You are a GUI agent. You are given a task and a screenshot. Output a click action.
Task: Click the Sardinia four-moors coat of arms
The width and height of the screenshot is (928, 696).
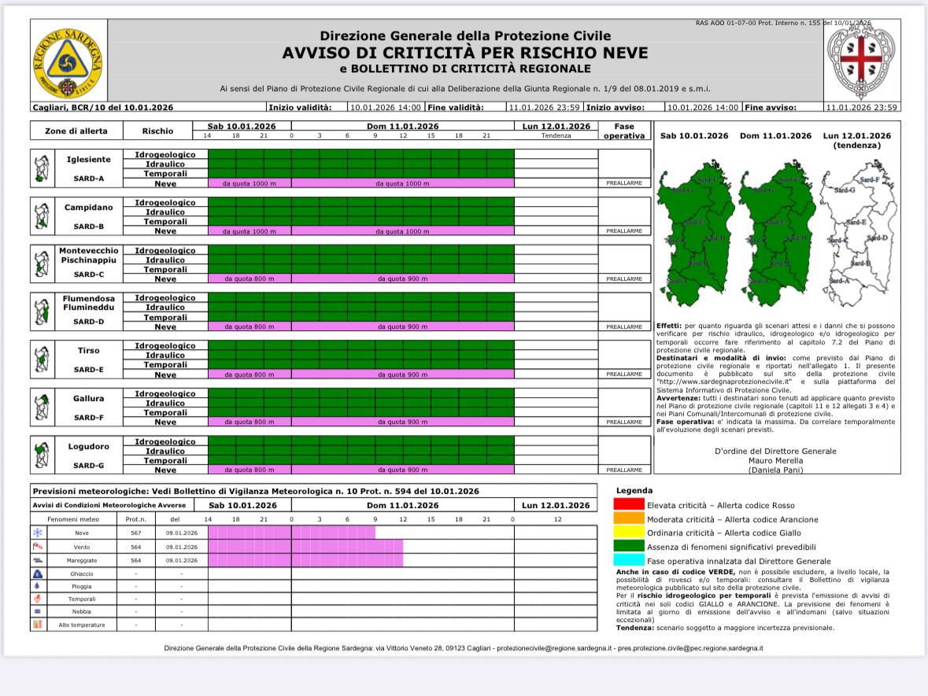click(860, 59)
